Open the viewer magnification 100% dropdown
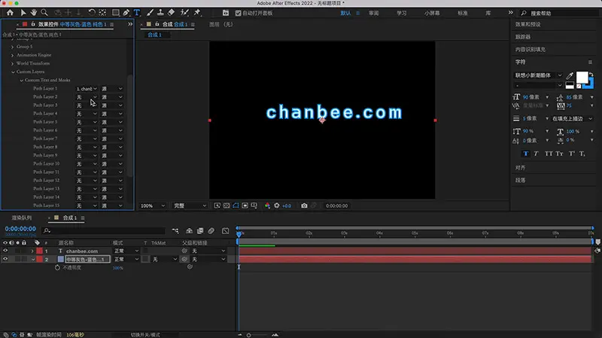Screen dimensions: 602x338 point(153,206)
